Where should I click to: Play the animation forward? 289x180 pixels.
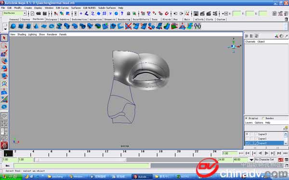pos(266,153)
